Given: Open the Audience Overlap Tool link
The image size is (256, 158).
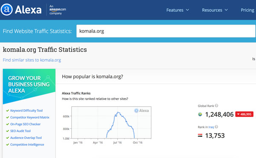Looking at the screenshot, I should 26,138.
